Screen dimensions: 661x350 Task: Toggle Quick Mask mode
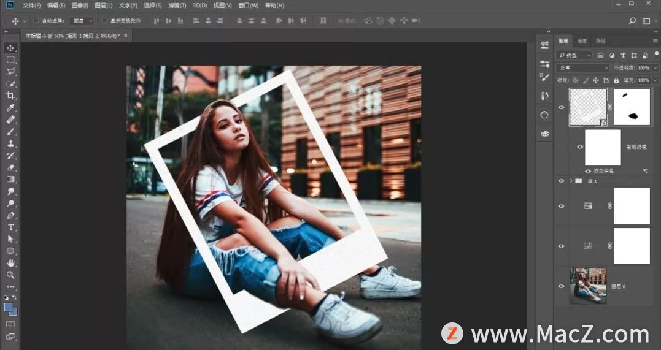10,324
